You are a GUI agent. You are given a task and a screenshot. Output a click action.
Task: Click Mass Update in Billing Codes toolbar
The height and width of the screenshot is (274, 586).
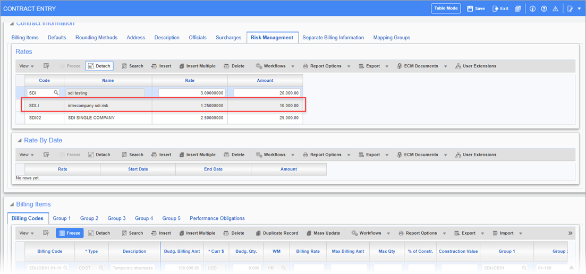tap(323, 233)
